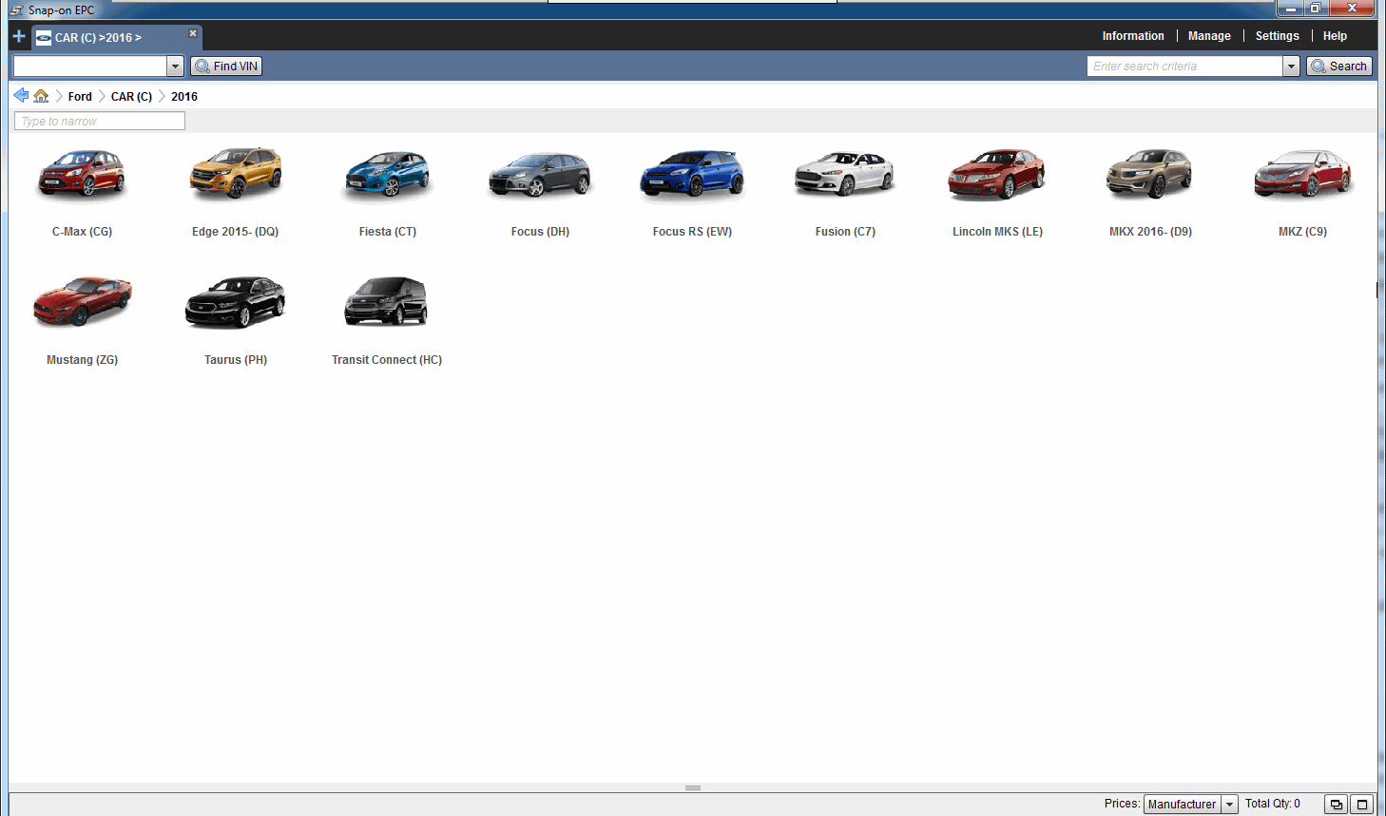Open the Information menu
This screenshot has width=1386, height=816.
click(x=1133, y=36)
